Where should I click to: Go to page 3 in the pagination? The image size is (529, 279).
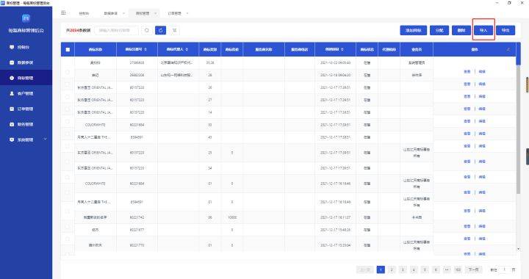(403, 269)
